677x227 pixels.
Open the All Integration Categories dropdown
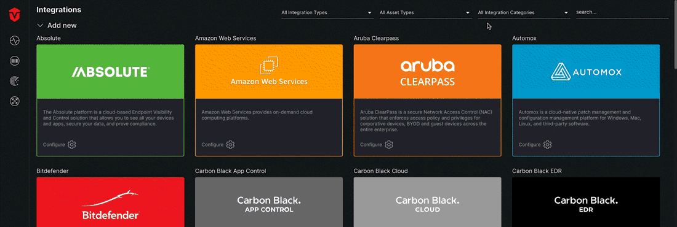point(524,13)
